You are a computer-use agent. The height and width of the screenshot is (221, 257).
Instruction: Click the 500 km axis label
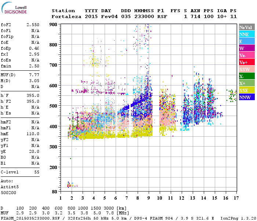pyautogui.click(x=53, y=106)
